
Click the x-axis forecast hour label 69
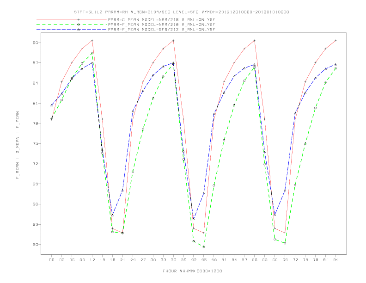pyautogui.click(x=285, y=260)
